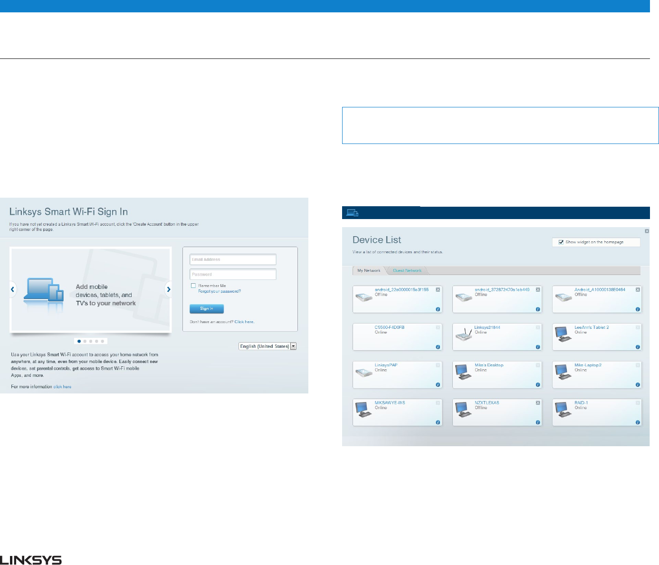Open Forgot your password link
The height and width of the screenshot is (565, 659).
[220, 291]
